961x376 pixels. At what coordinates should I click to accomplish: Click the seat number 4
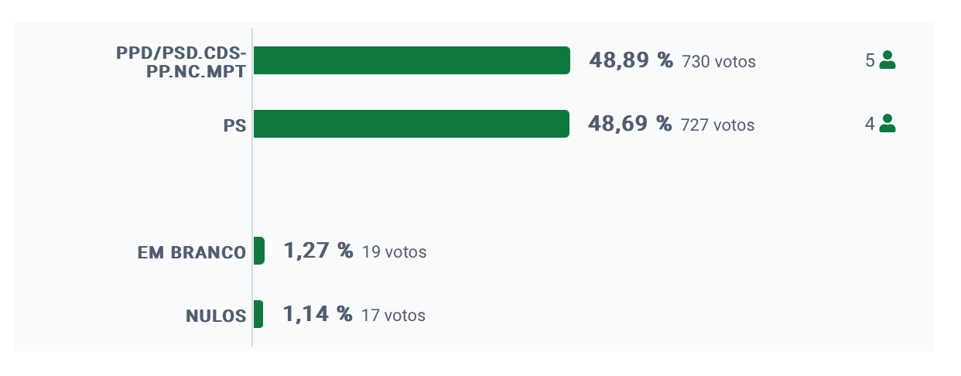870,124
